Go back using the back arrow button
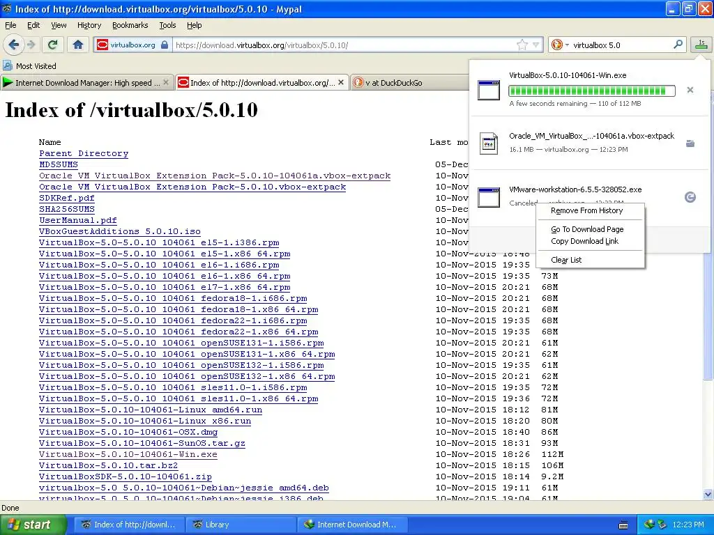714x535 pixels. [x=14, y=45]
